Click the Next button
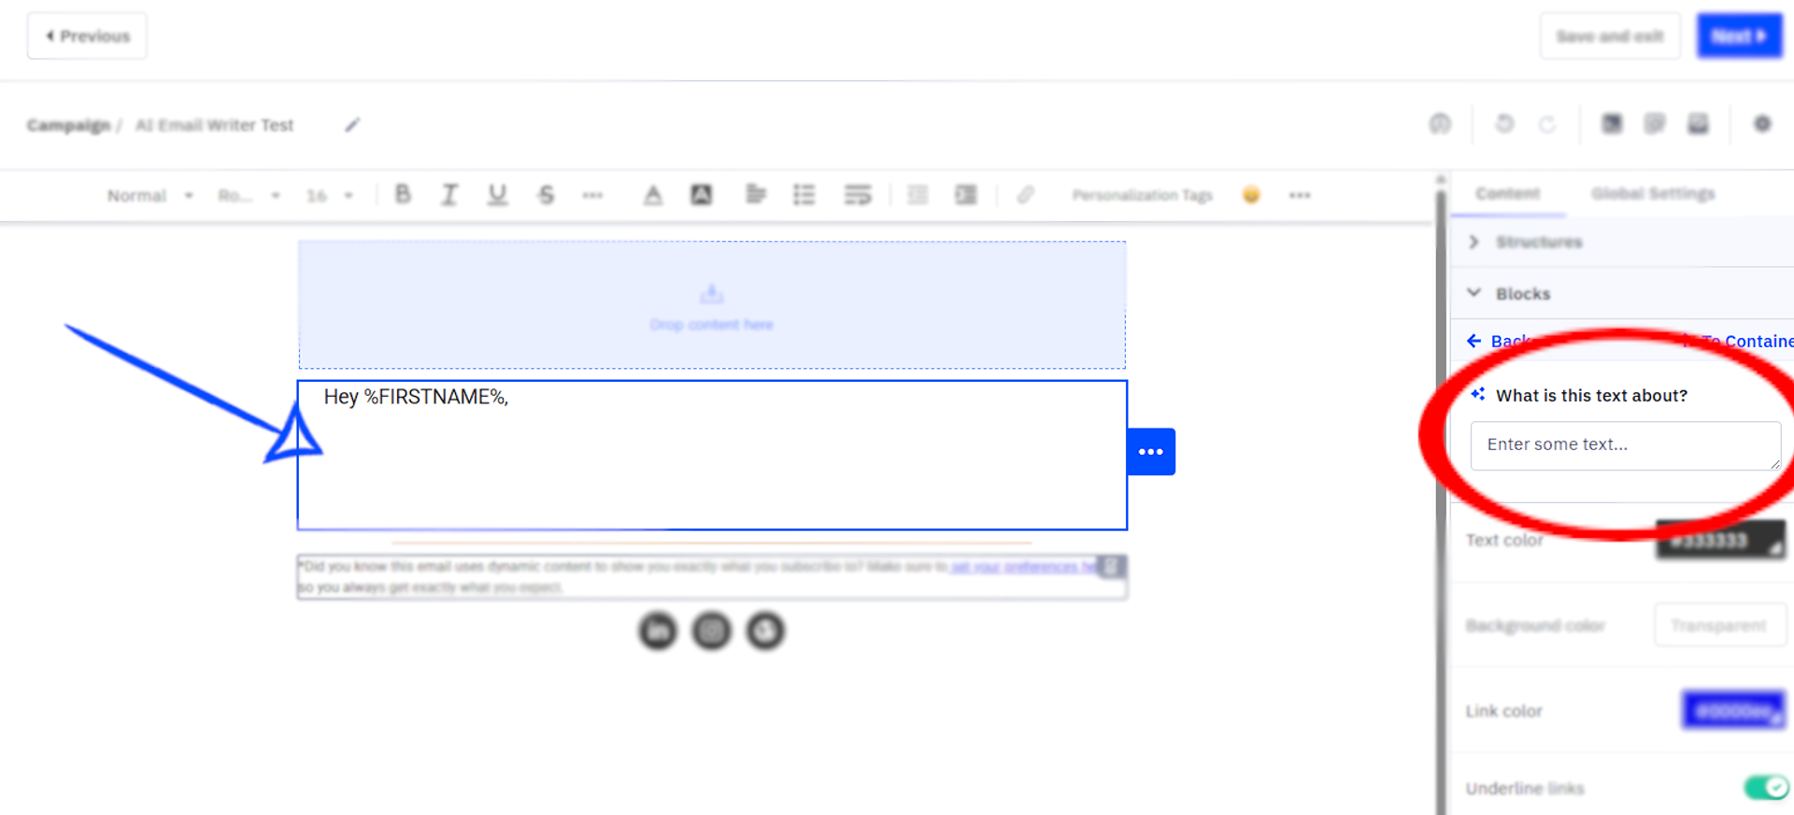The image size is (1794, 815). (x=1738, y=36)
